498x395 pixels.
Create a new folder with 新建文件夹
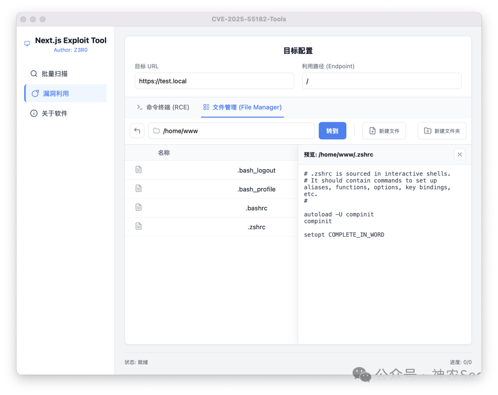[x=442, y=131]
